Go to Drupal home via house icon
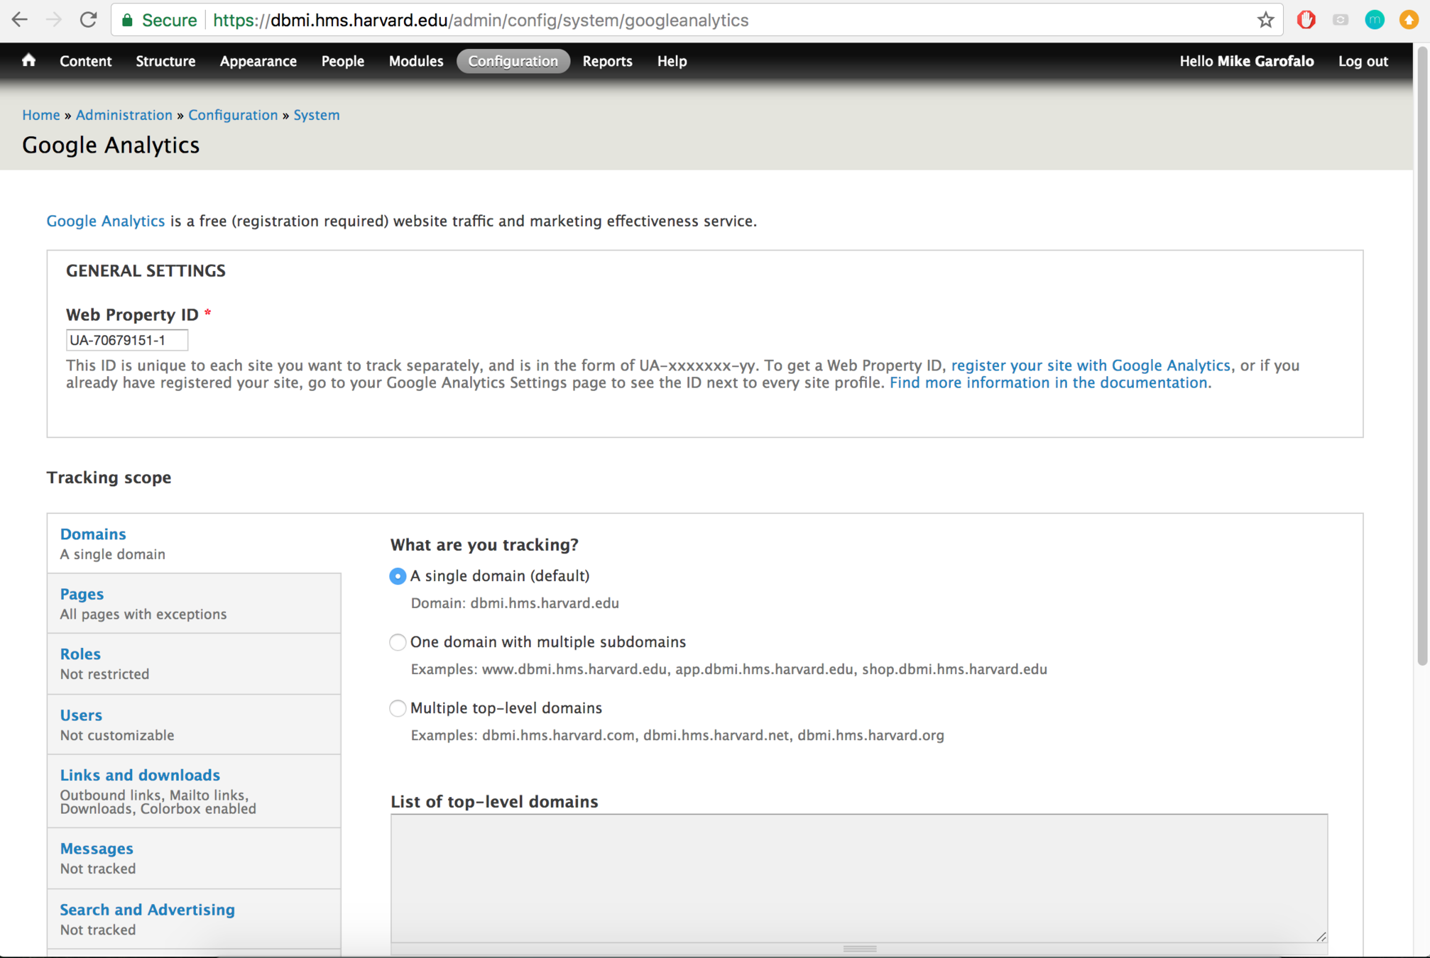 pyautogui.click(x=28, y=60)
